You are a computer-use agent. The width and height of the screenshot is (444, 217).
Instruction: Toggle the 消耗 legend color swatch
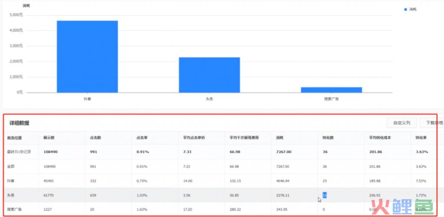405,10
